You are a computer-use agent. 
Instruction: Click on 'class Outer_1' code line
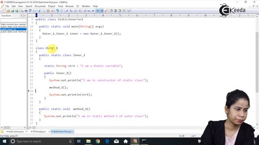[x=47, y=48]
